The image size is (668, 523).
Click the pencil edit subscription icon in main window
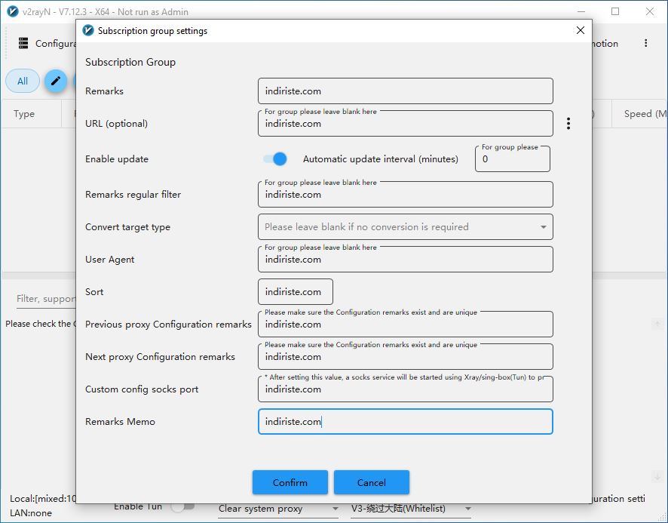56,81
